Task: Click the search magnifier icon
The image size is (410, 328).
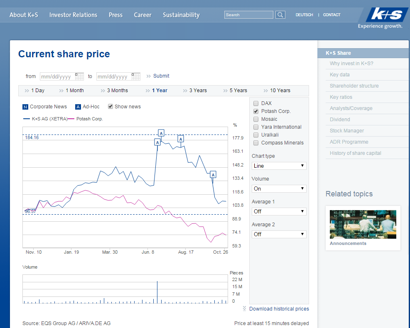Action: (280, 15)
